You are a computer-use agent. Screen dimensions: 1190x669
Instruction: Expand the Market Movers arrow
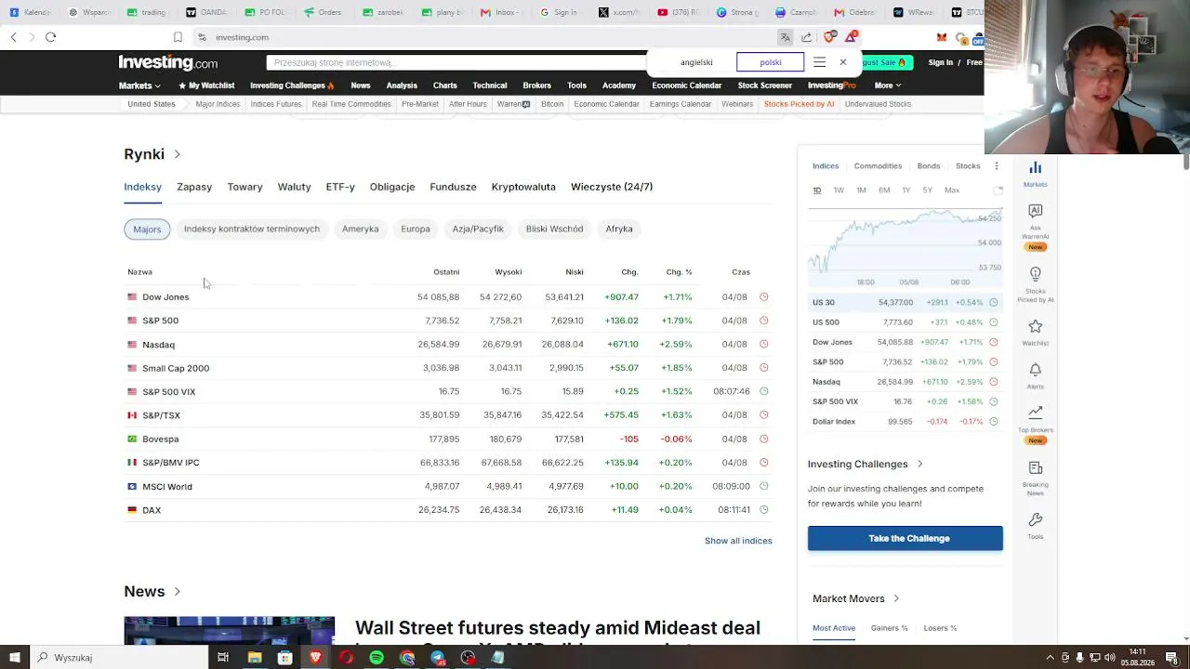click(896, 599)
